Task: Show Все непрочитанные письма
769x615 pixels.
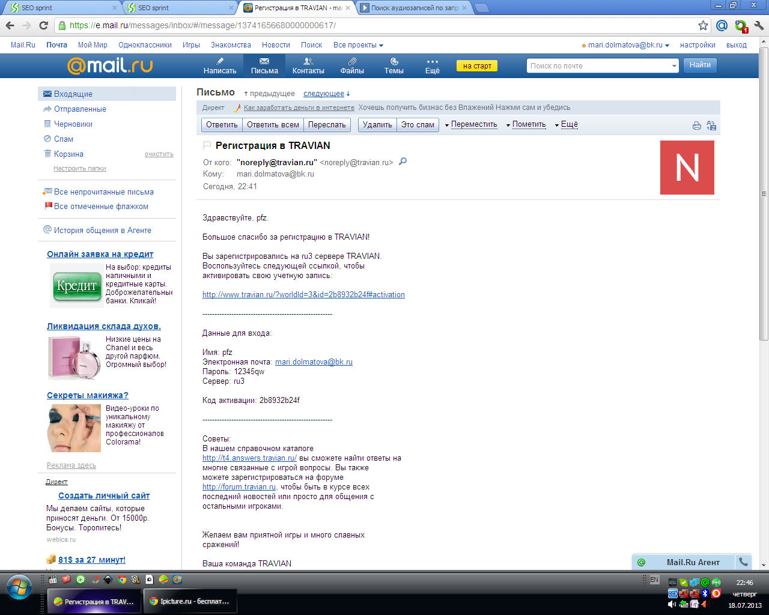Action: [104, 192]
